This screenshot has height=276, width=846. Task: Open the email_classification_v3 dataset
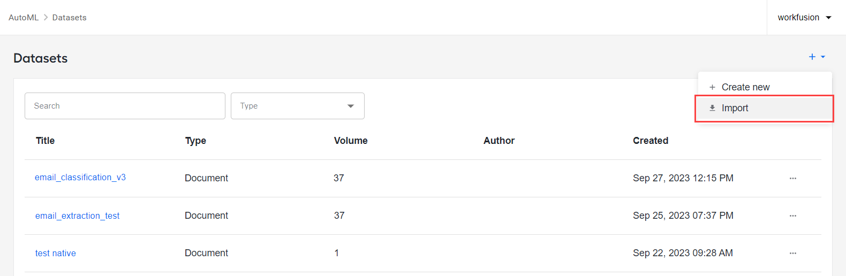[80, 177]
